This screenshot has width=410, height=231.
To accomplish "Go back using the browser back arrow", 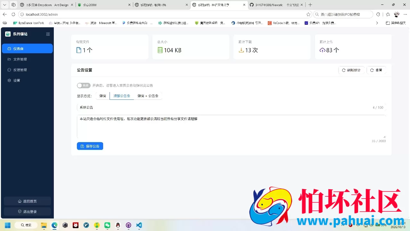I will click(5, 14).
